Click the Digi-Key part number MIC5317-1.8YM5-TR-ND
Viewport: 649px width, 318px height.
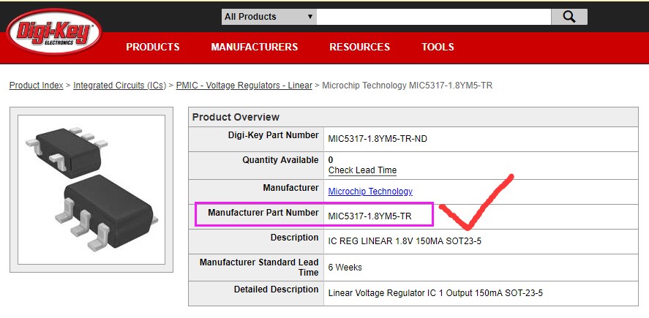point(378,139)
